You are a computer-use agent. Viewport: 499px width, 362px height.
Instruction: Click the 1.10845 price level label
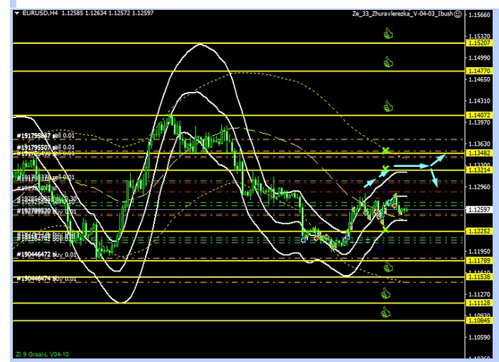[479, 321]
